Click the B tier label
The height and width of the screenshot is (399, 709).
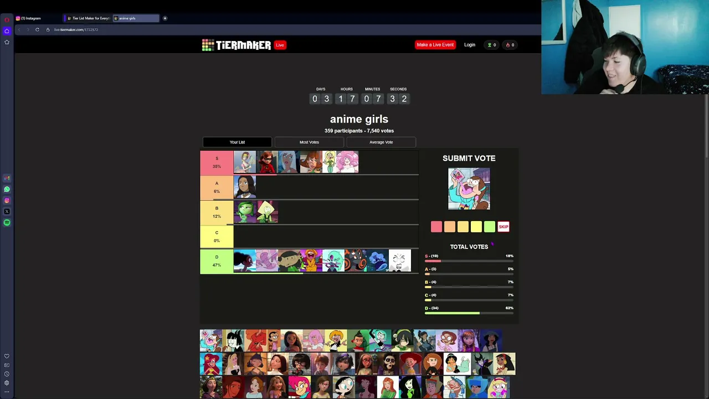(x=217, y=212)
